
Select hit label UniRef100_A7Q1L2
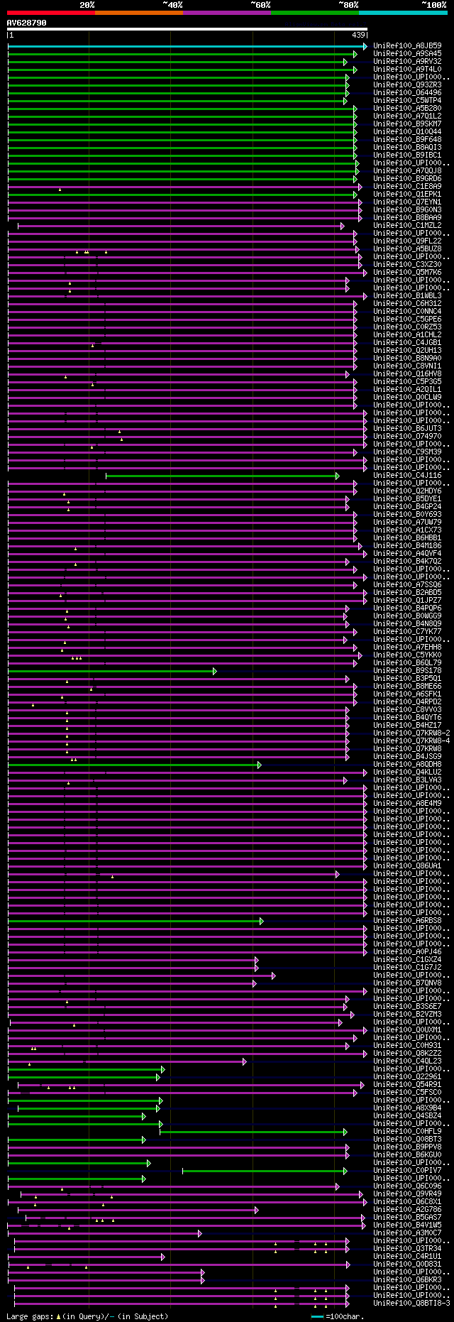point(407,116)
